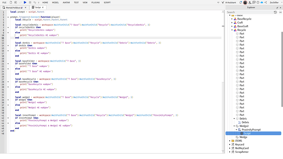
Task: Expand the ScrapArmor tool
Action: pos(230,152)
